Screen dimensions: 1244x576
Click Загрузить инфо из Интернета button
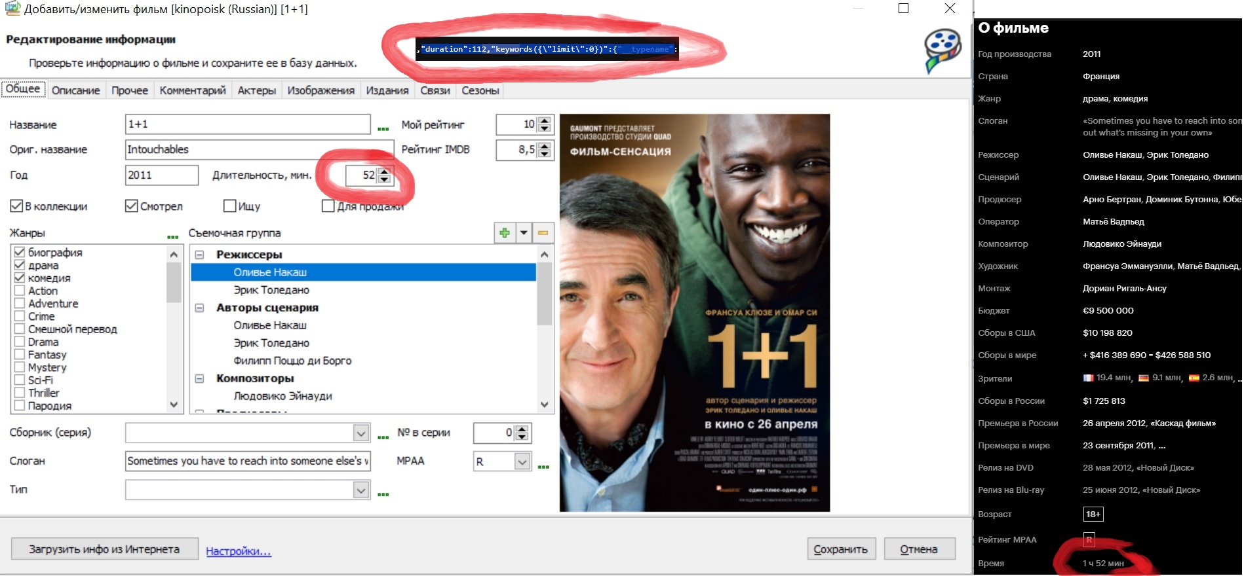pyautogui.click(x=104, y=549)
